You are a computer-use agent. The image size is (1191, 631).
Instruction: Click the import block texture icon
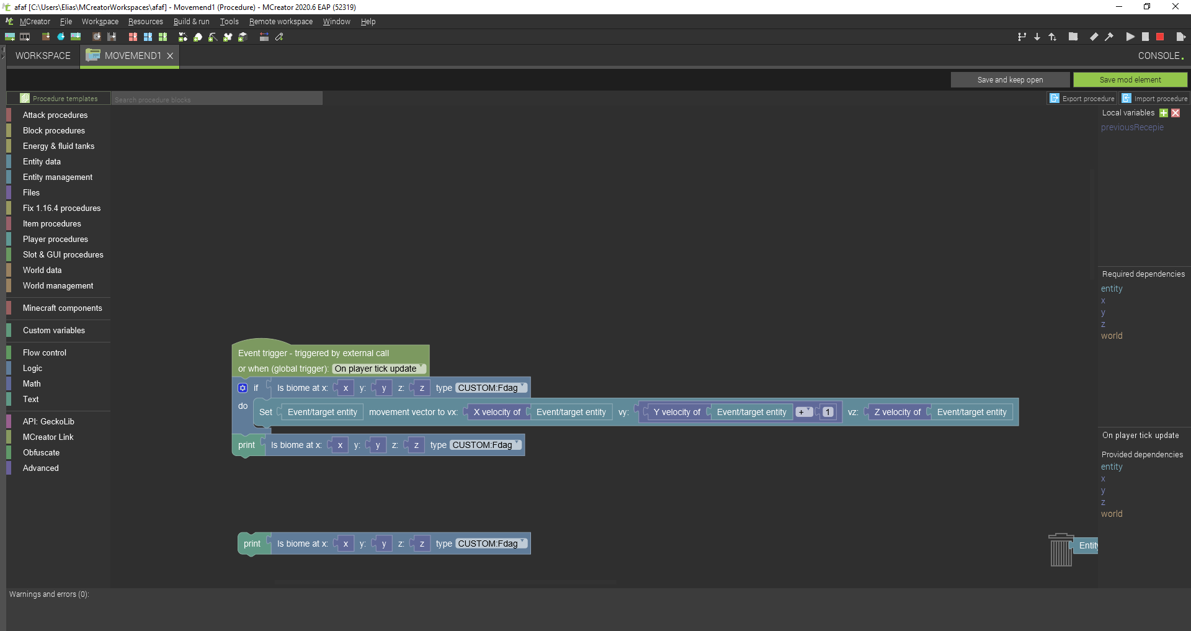pyautogui.click(x=46, y=37)
